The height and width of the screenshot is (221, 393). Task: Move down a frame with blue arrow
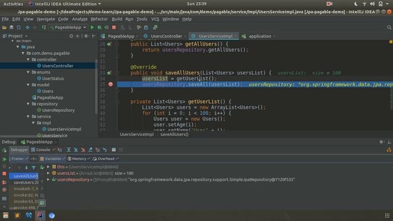26,168
